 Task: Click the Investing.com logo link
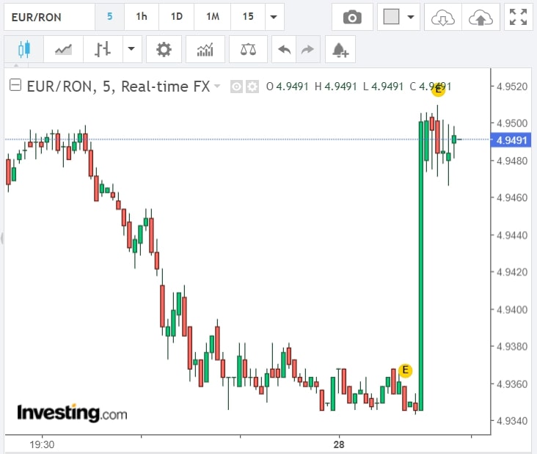point(72,413)
